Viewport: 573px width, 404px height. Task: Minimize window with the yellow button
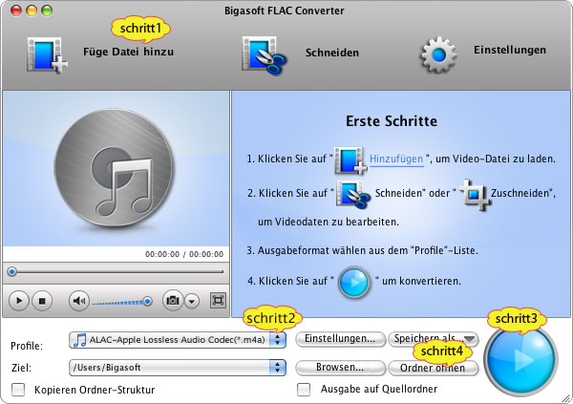tap(32, 11)
